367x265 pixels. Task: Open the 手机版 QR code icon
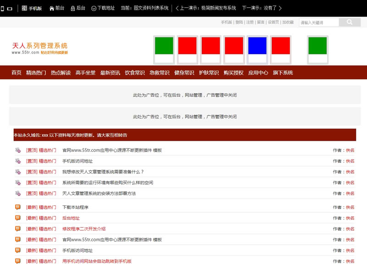click(24, 8)
